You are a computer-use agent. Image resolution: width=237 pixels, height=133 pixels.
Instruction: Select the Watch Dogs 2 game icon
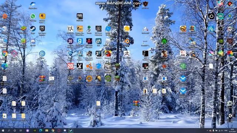[70, 29]
